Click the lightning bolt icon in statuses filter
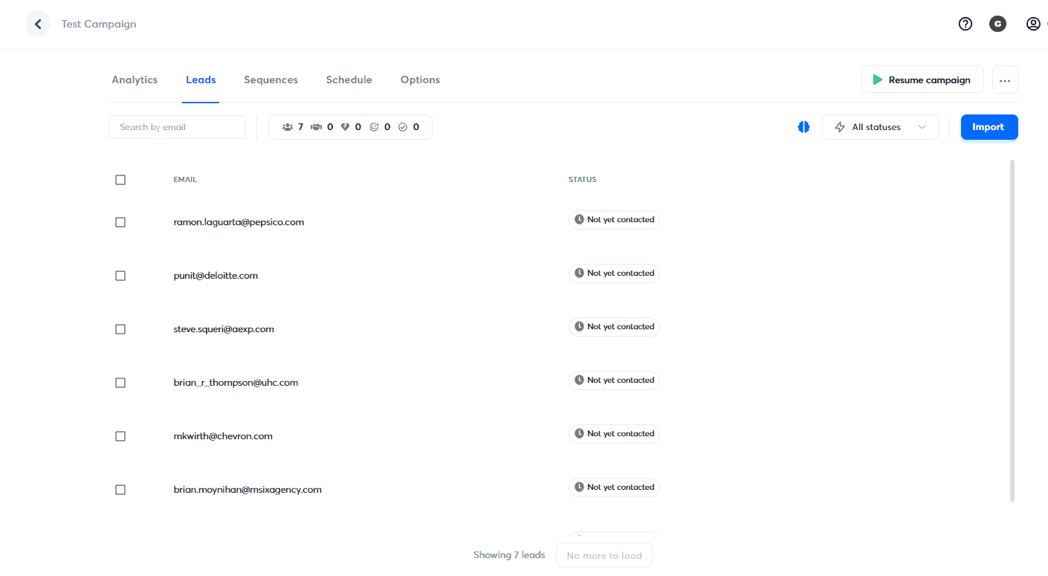1048x576 pixels. tap(840, 127)
